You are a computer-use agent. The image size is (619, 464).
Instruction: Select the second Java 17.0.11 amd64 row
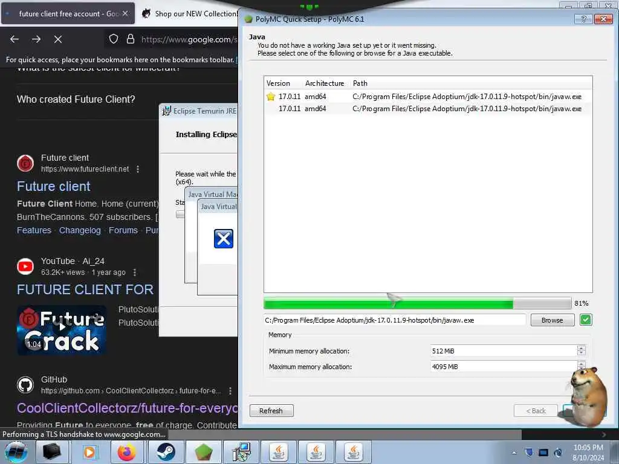pos(428,109)
